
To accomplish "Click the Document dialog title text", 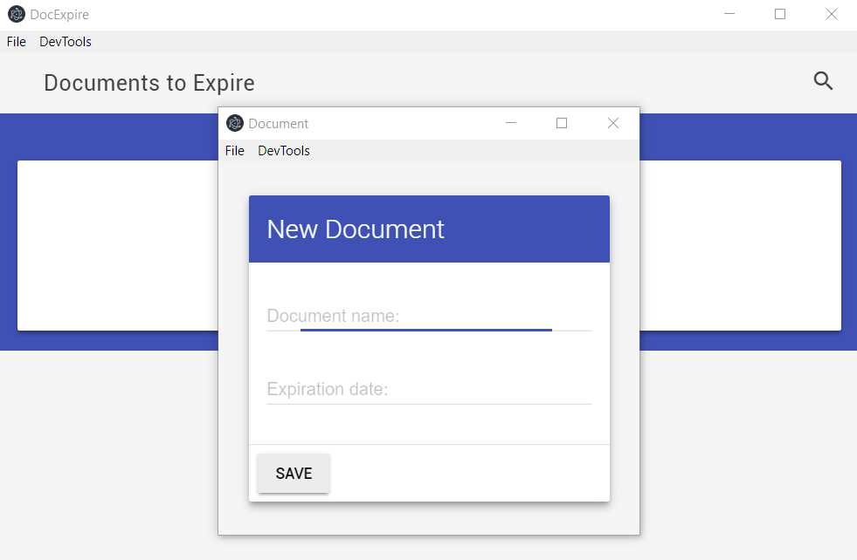I will coord(277,123).
